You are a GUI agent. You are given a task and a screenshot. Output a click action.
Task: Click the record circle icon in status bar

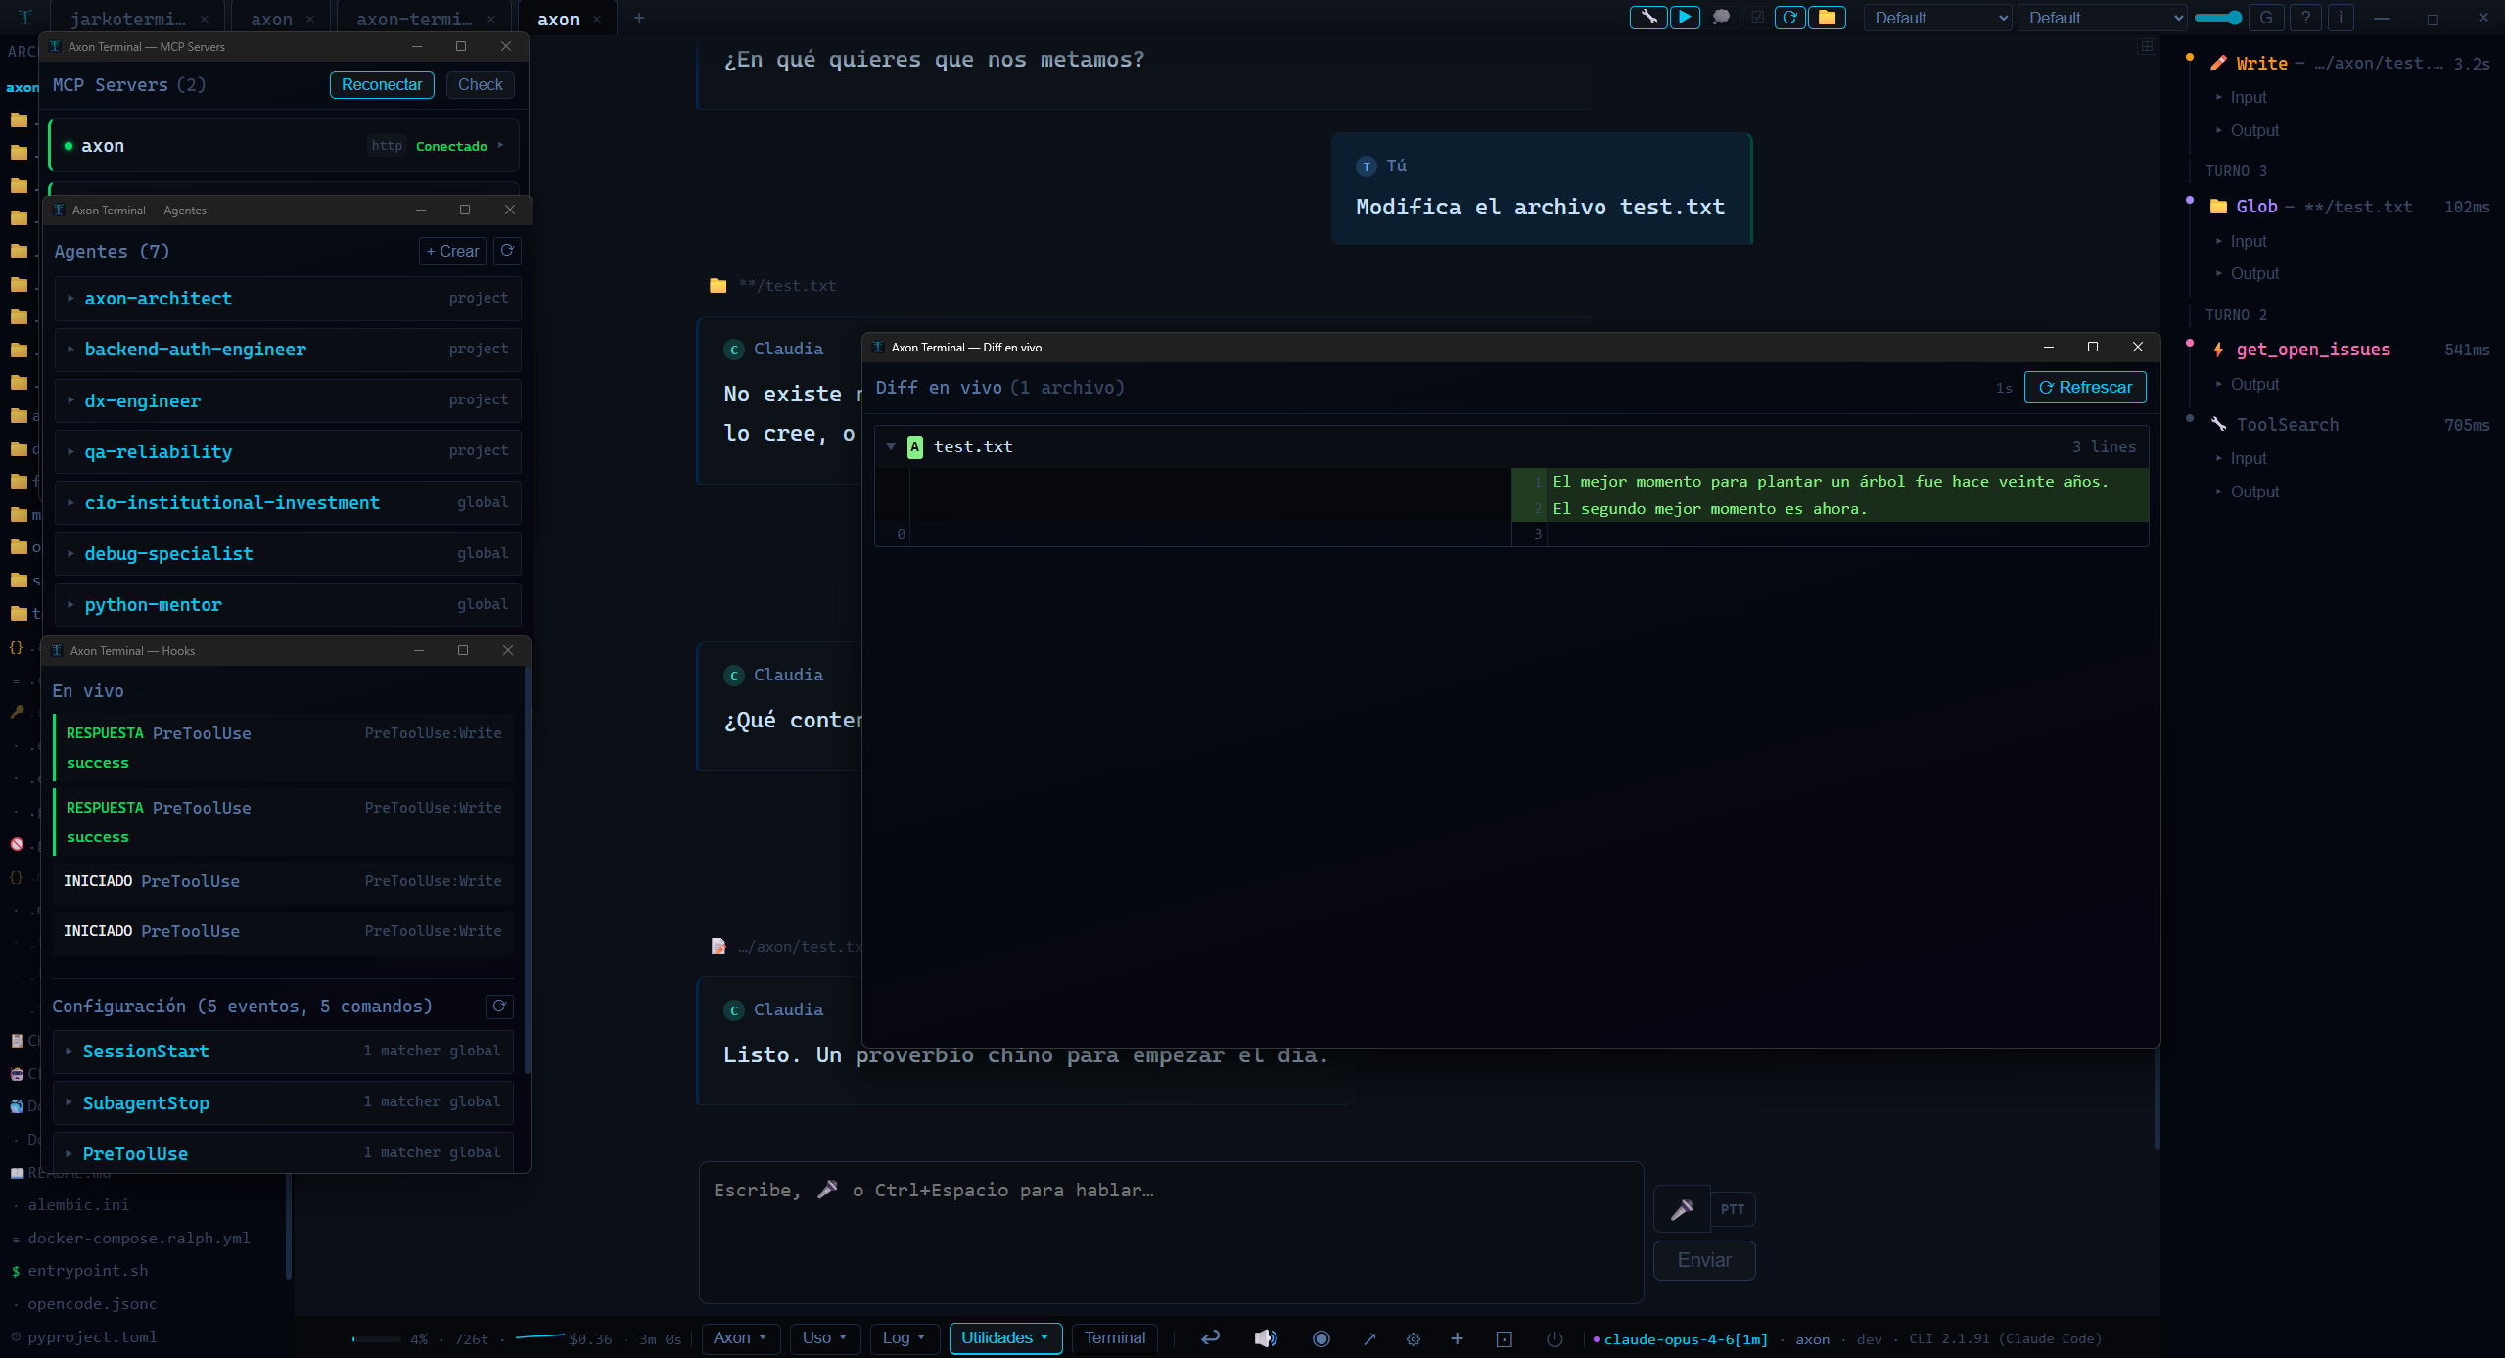point(1321,1338)
